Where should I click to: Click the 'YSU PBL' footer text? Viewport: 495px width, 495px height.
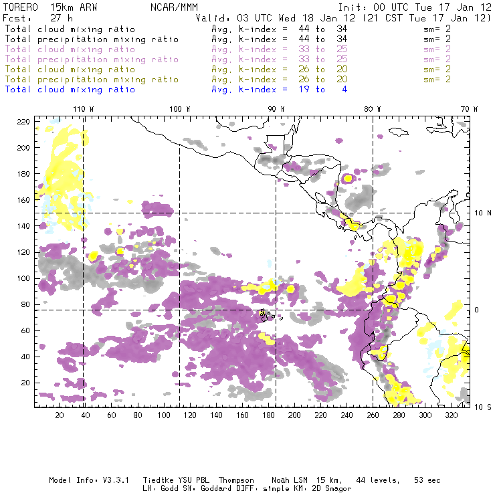point(193,480)
